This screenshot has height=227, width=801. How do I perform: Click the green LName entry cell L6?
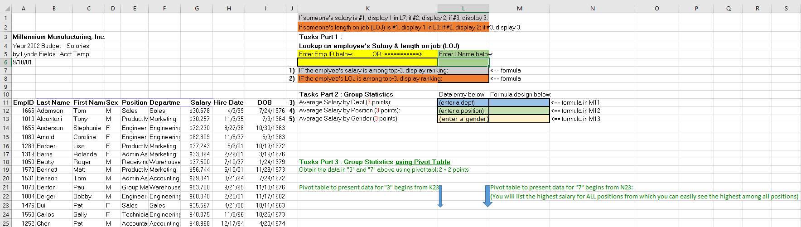(463, 62)
